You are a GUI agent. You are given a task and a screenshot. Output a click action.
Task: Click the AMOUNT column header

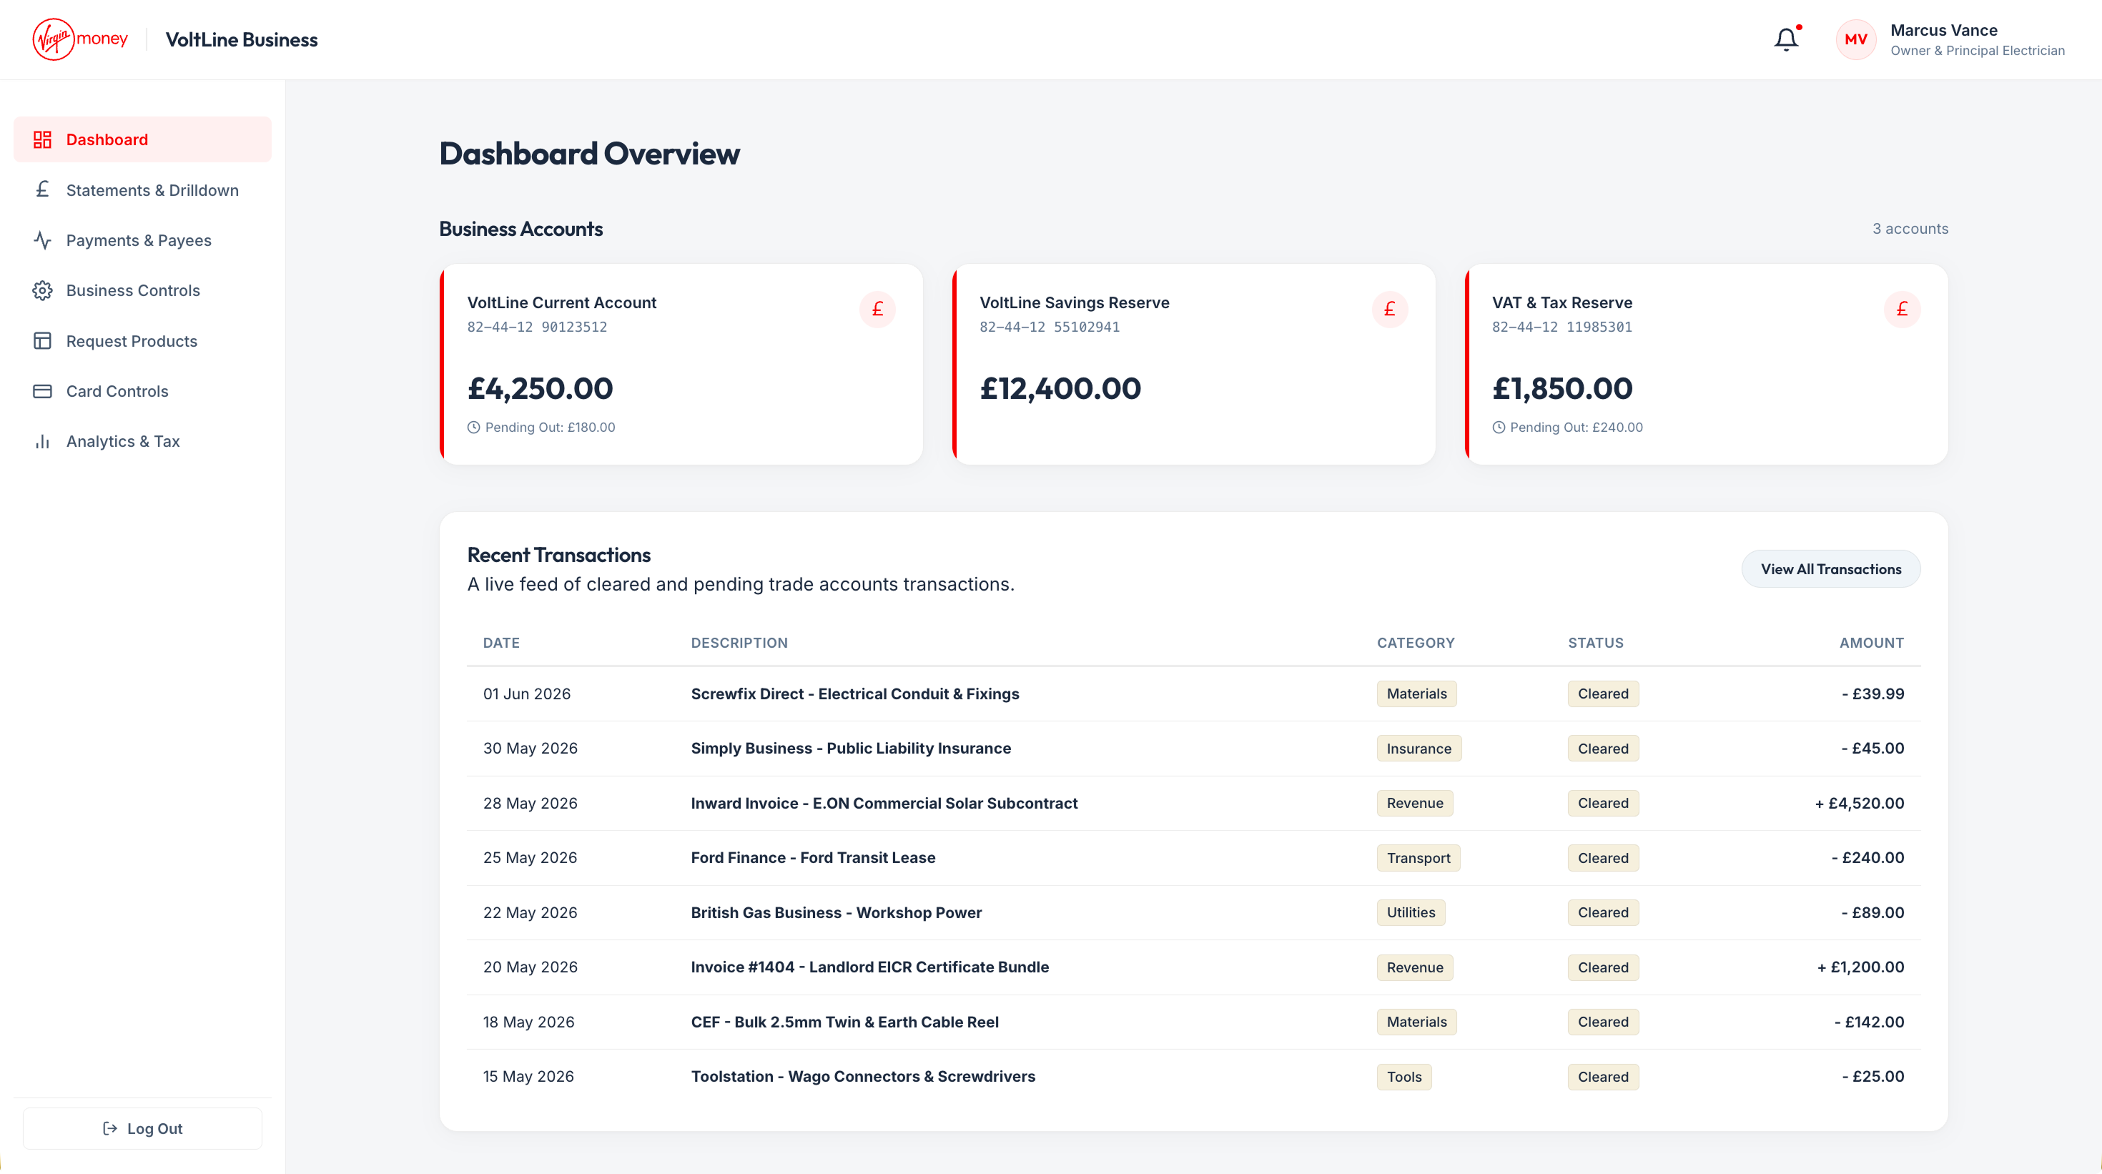1871,643
